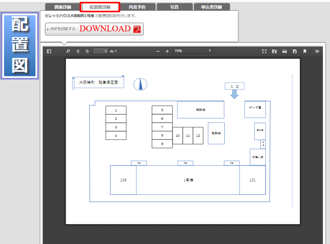Switch to the 図面印刷 tab

click(x=63, y=7)
